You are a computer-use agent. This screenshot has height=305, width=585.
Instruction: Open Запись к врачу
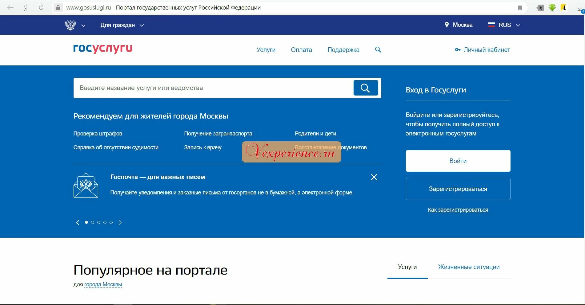(x=203, y=147)
